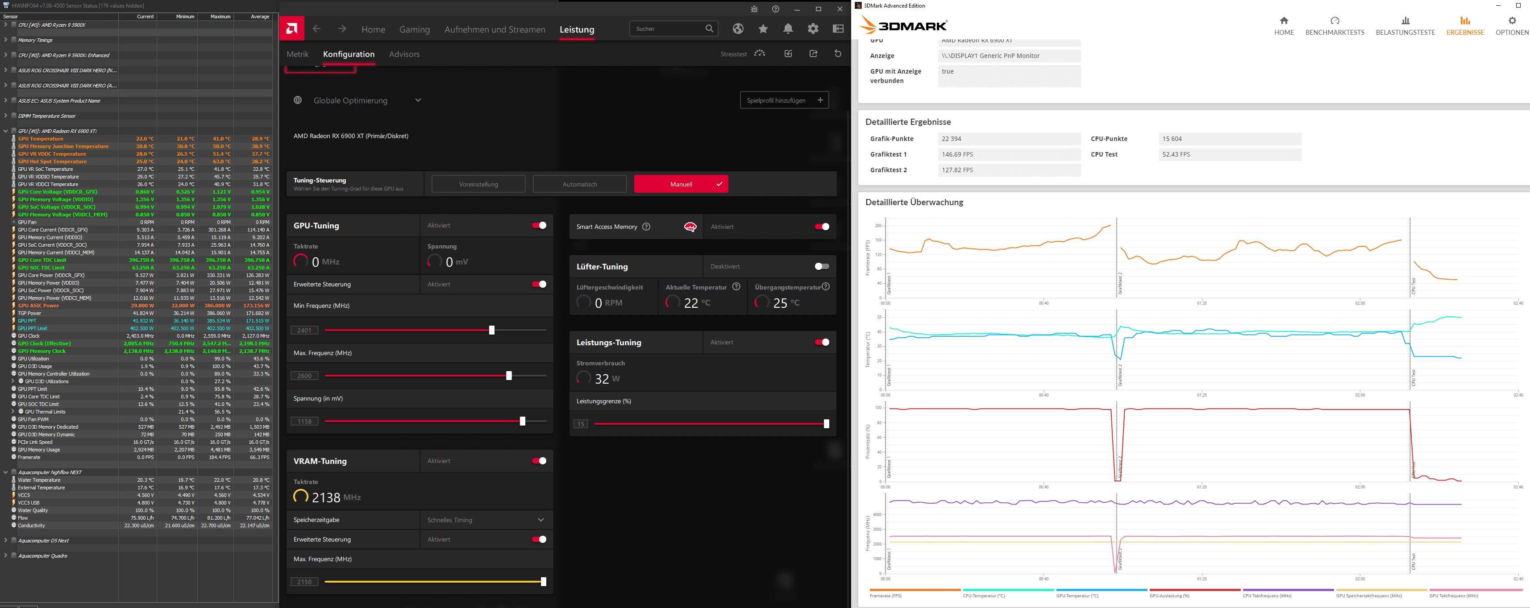Open Globale Optimierung dropdown chevron

(x=418, y=100)
